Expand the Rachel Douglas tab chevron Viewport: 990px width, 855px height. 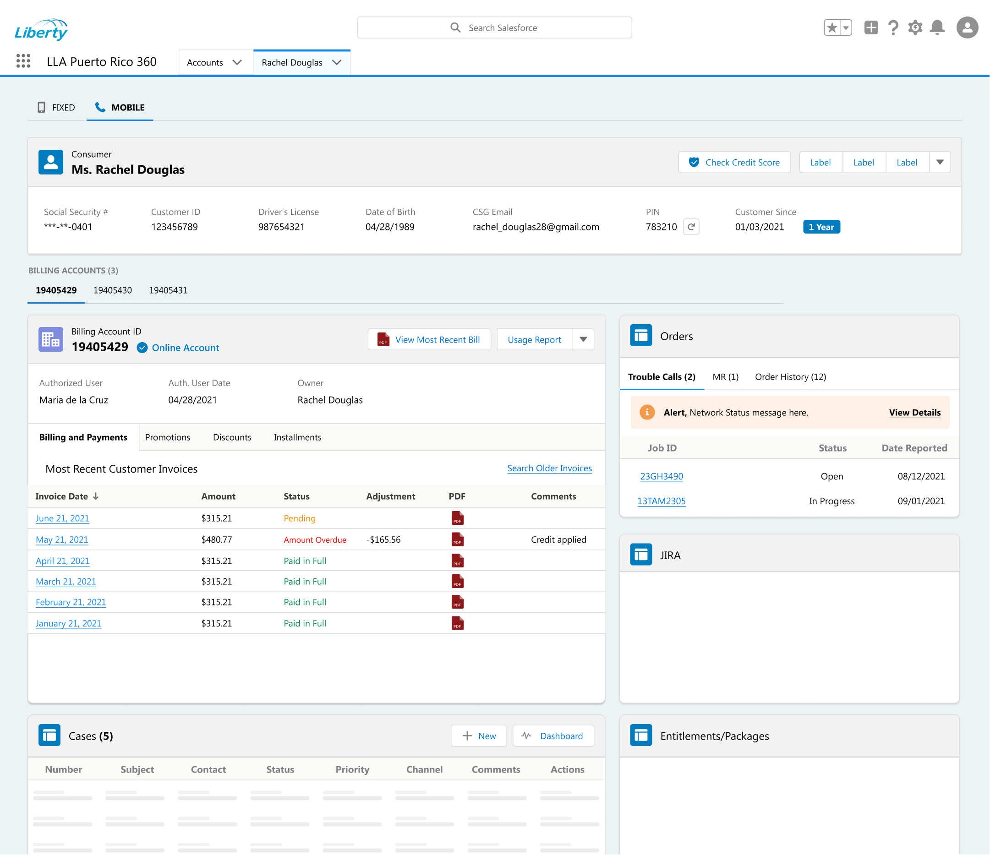pos(337,63)
